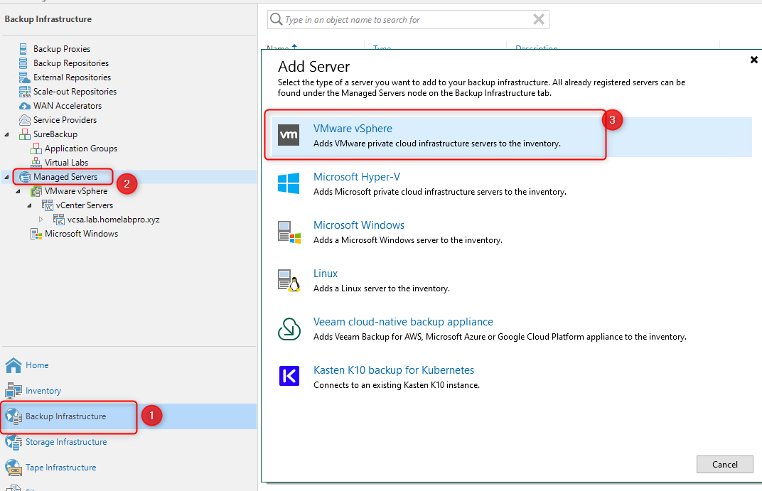Collapse the Managed Servers tree node
The image size is (762, 491).
7,177
